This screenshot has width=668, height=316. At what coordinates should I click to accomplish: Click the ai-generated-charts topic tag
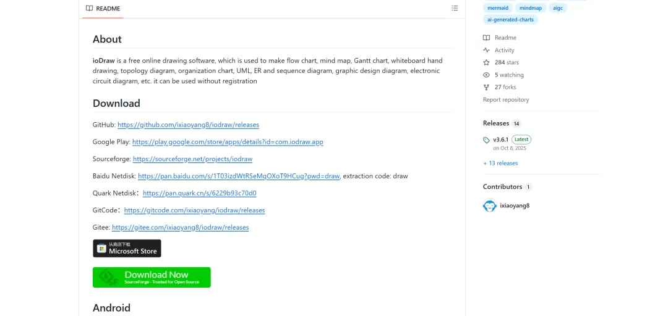click(x=510, y=20)
